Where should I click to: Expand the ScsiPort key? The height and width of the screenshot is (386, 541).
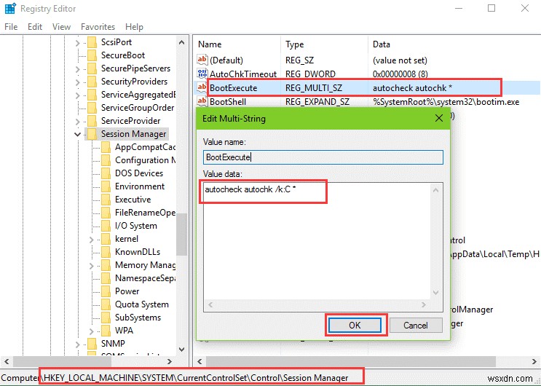click(x=78, y=43)
